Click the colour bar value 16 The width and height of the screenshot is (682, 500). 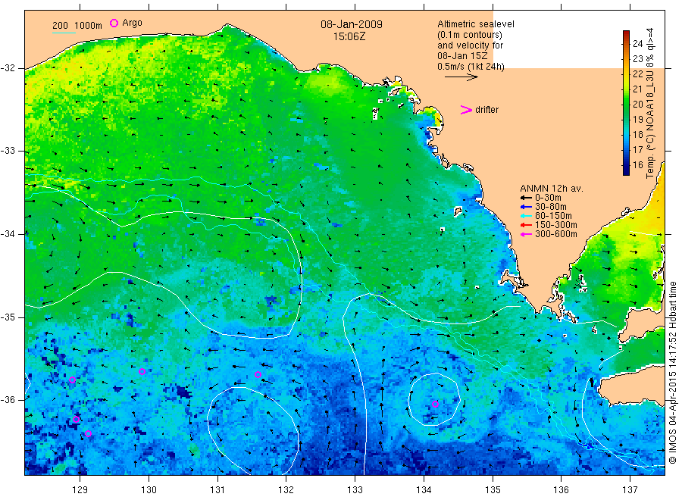coord(637,165)
